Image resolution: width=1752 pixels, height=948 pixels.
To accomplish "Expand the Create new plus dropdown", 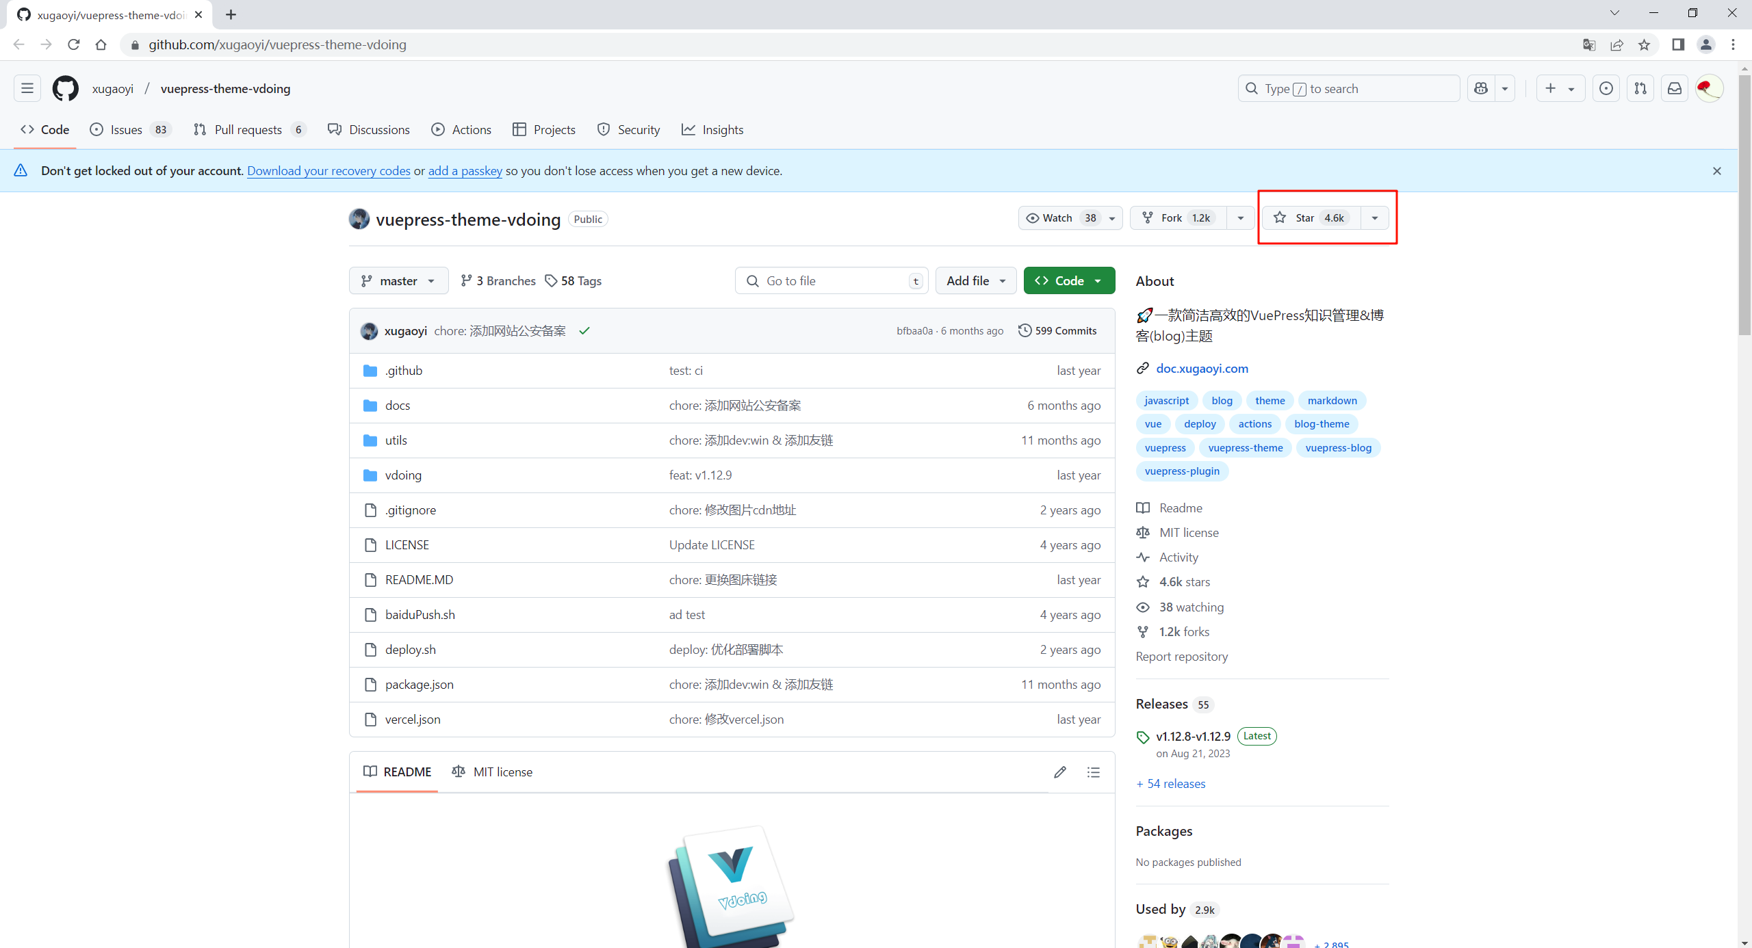I will (x=1560, y=88).
